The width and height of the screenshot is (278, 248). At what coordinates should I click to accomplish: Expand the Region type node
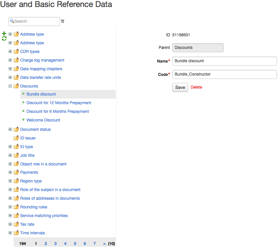10,181
